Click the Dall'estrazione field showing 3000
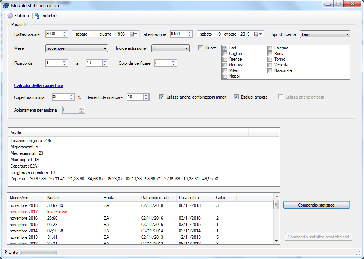 click(x=54, y=34)
